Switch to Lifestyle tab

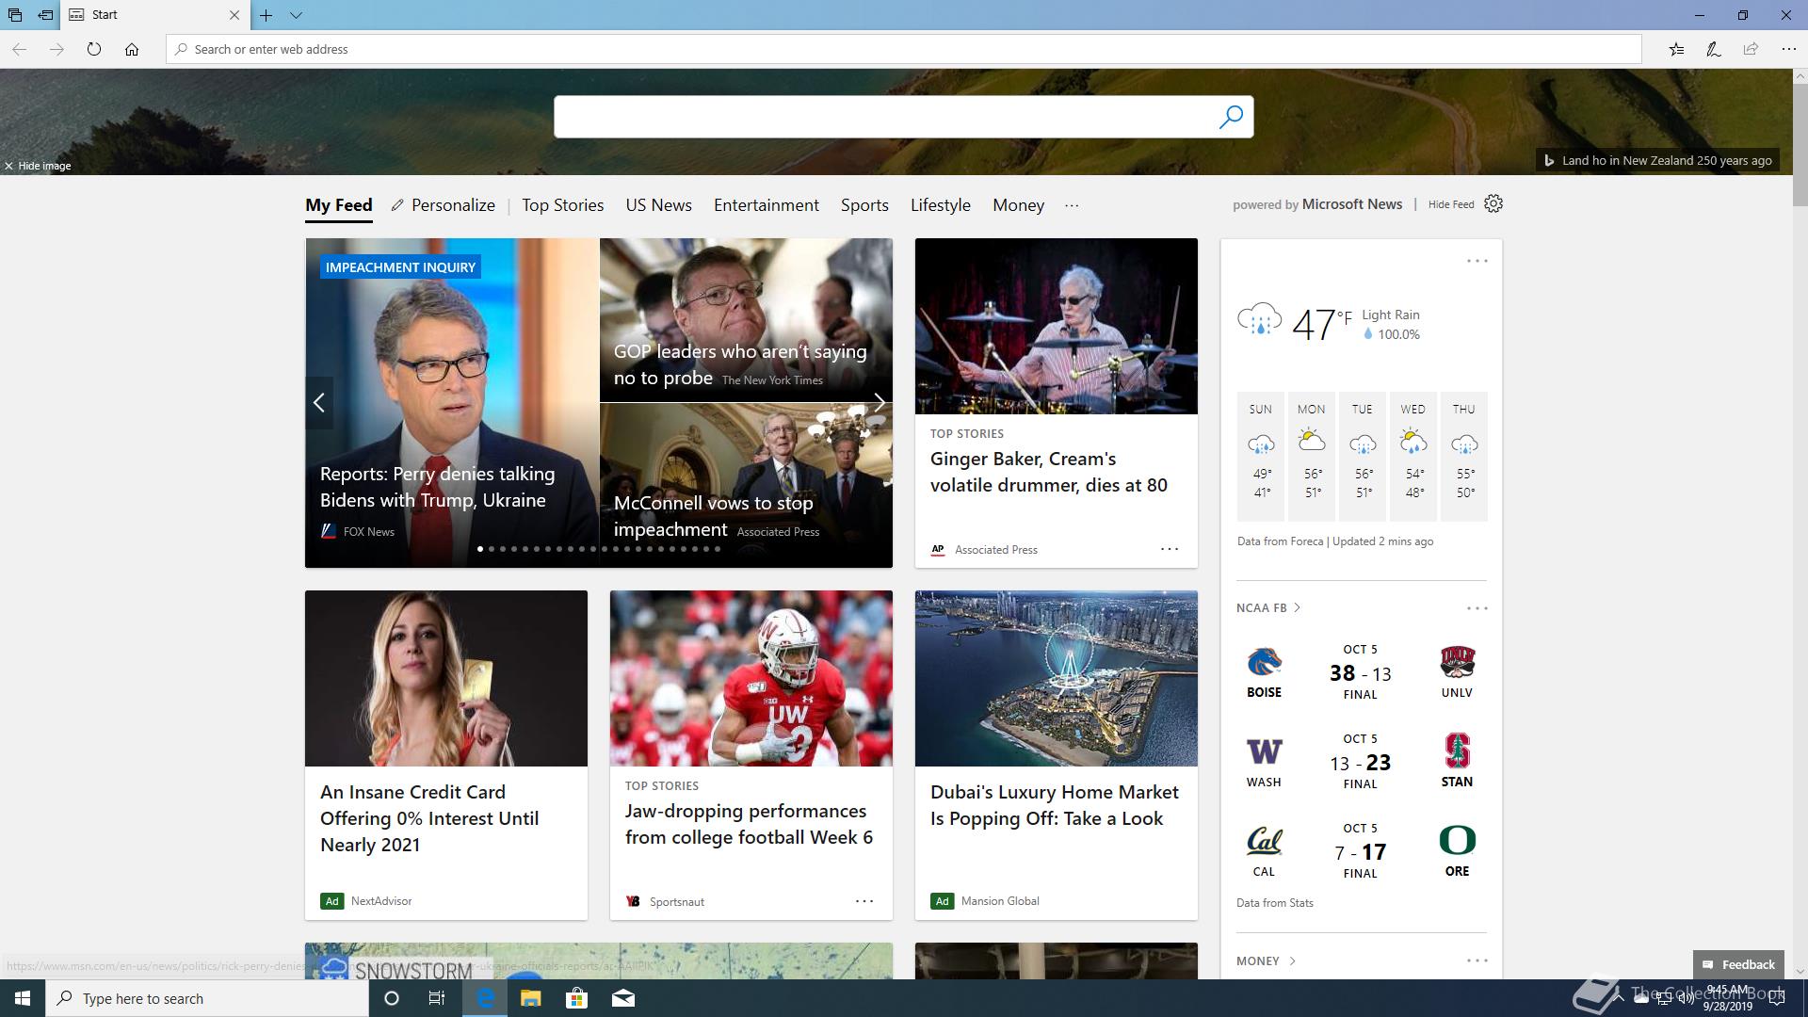pos(941,205)
